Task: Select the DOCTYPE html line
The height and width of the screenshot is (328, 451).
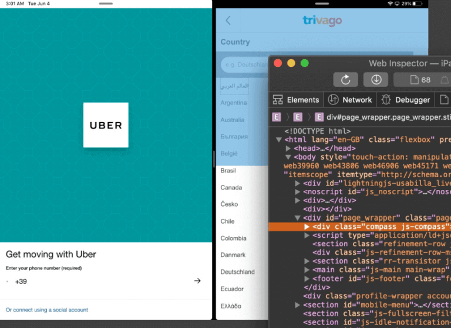Action: 317,131
